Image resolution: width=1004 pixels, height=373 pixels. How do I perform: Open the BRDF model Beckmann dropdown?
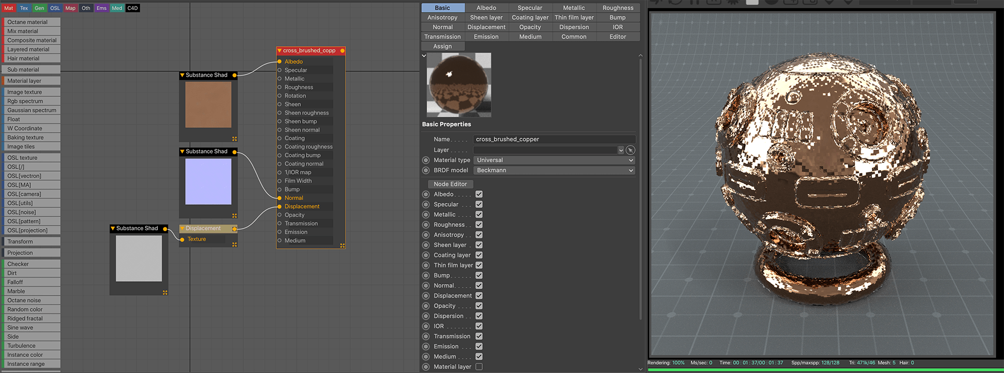click(554, 170)
